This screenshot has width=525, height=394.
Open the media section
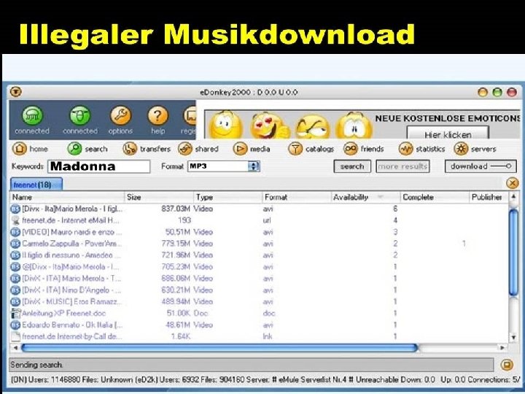pos(252,149)
